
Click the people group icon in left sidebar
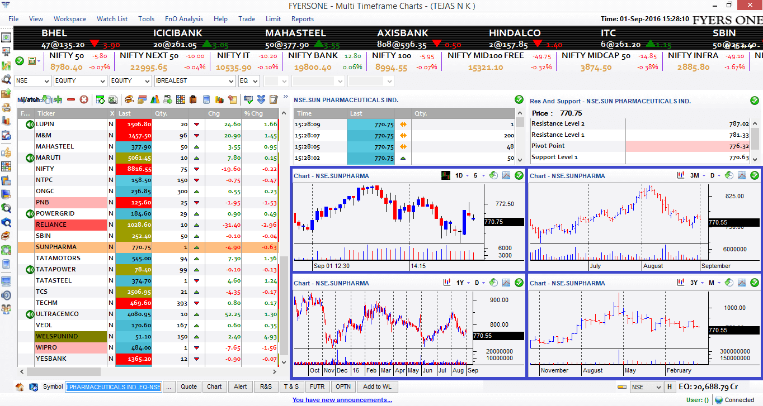click(x=6, y=309)
